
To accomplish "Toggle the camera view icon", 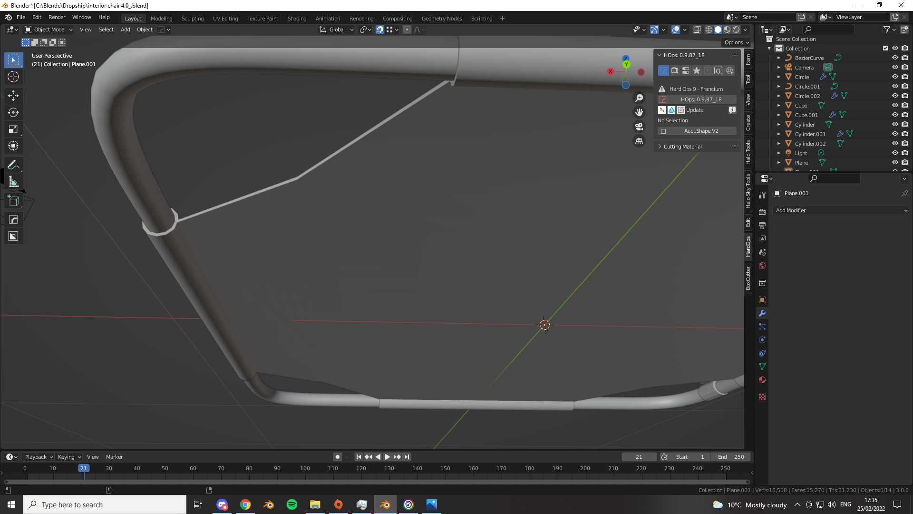I will [x=639, y=127].
